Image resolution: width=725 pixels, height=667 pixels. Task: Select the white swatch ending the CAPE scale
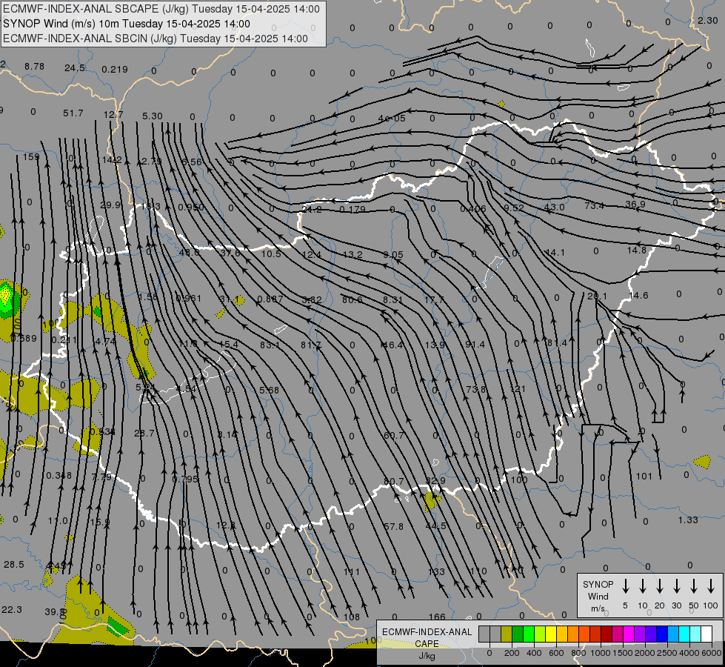[706, 634]
